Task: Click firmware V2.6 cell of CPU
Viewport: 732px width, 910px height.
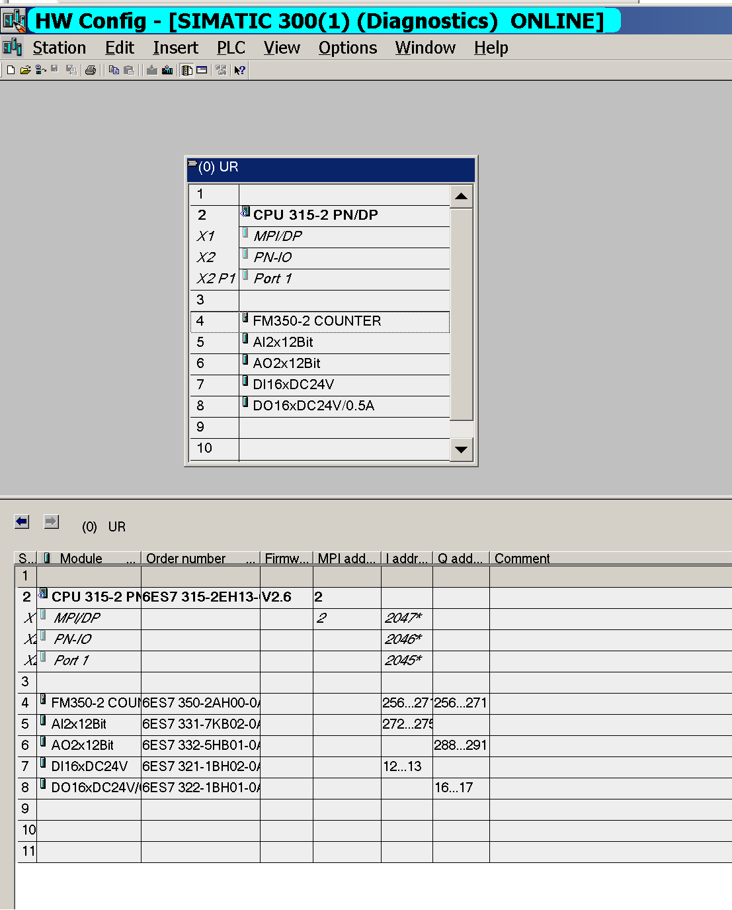Action: [286, 597]
